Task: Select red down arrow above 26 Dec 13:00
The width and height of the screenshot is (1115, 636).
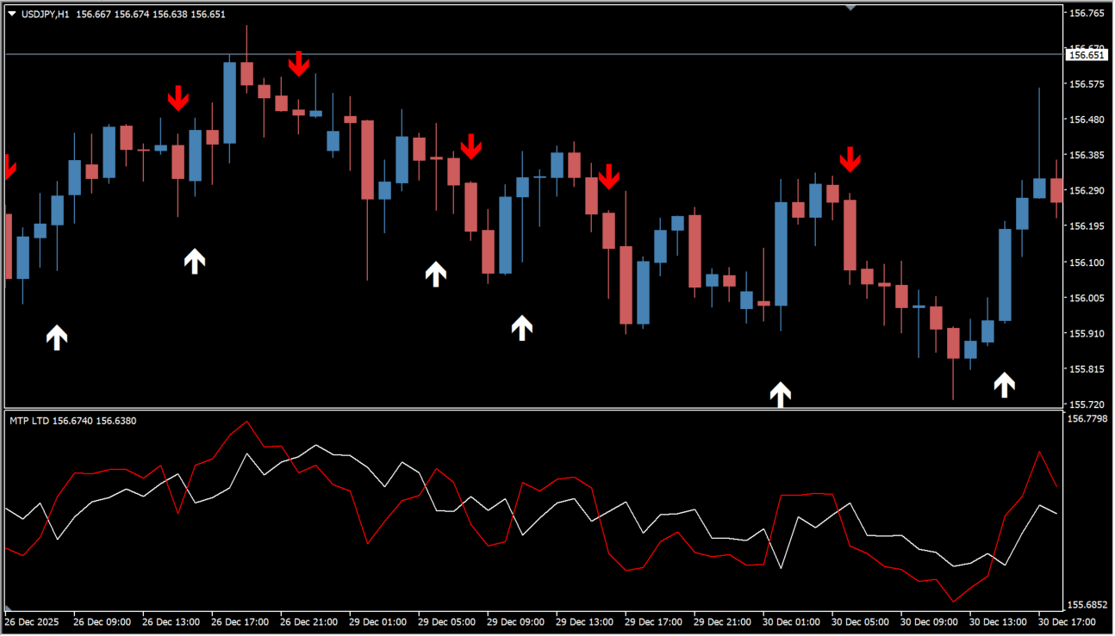Action: pos(178,98)
